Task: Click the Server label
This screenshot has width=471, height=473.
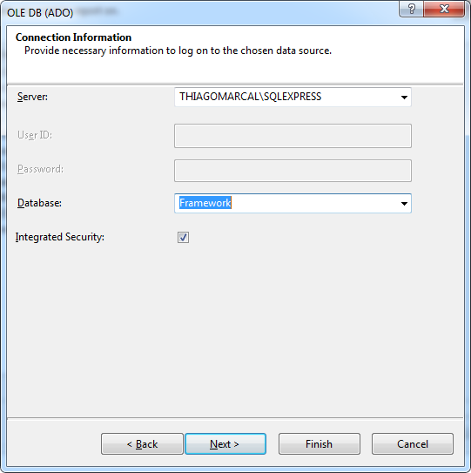Action: click(x=32, y=97)
